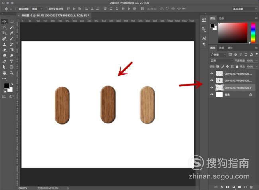Screen dimensions: 259x190
Task: Delete the selected layer
Action: click(x=251, y=187)
